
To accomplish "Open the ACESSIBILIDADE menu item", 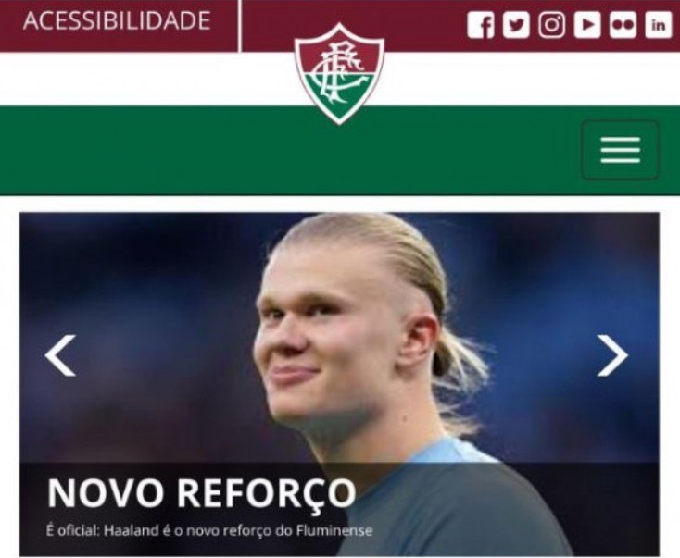I will point(117,20).
